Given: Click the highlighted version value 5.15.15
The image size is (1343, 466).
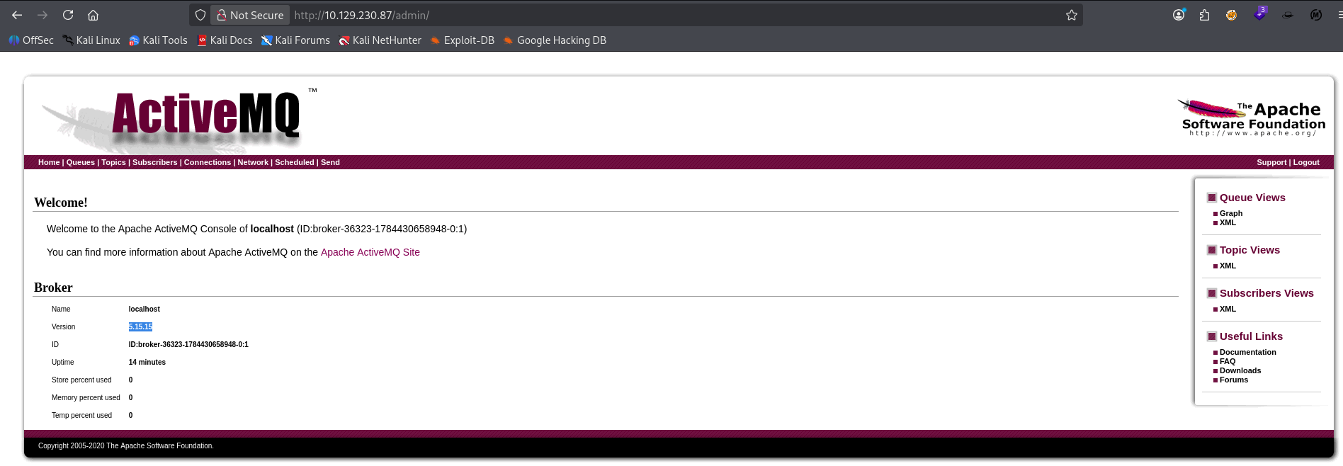Looking at the screenshot, I should click(140, 326).
